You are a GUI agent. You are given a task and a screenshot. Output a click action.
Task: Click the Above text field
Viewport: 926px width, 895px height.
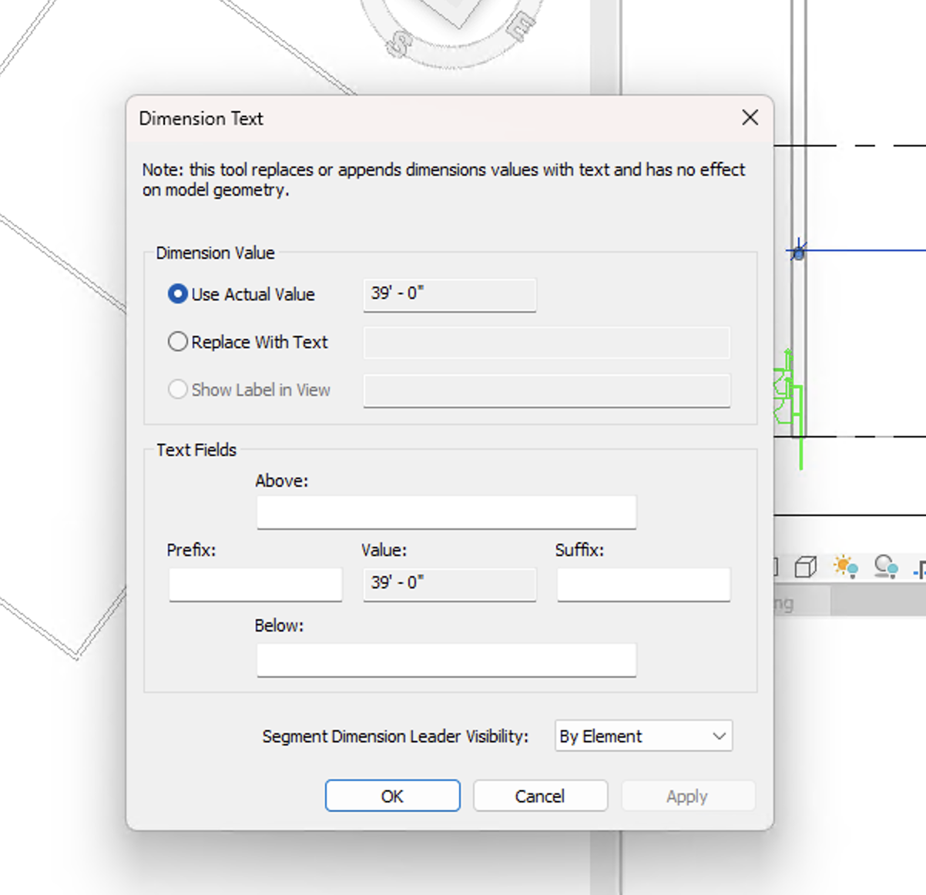(447, 511)
